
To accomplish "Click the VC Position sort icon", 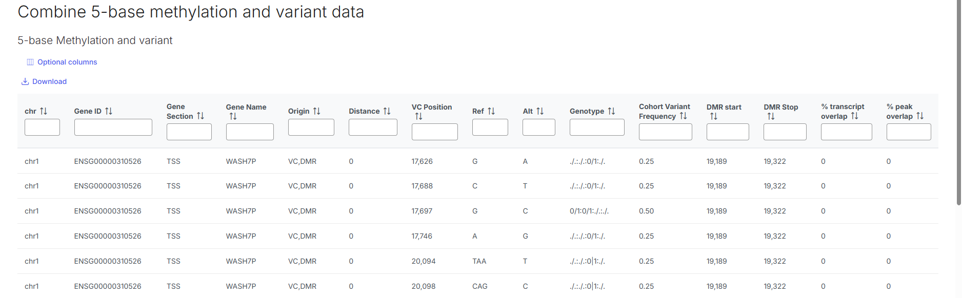I will coord(418,117).
